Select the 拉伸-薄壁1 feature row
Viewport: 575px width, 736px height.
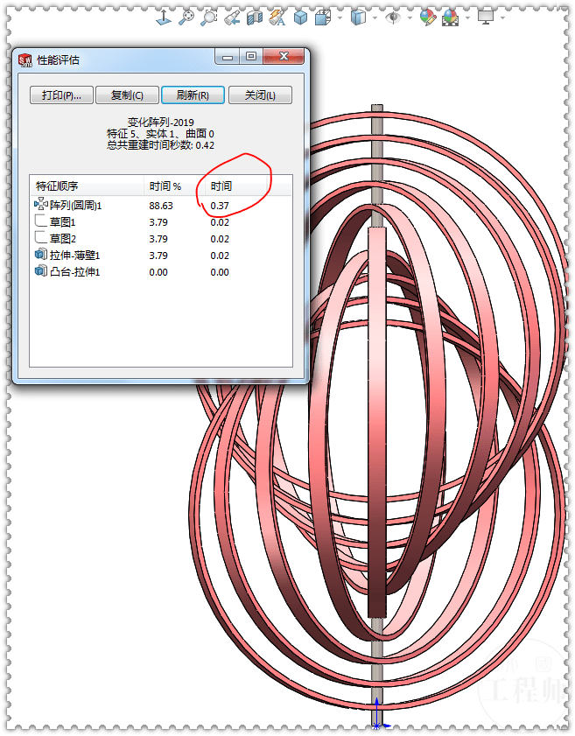161,256
